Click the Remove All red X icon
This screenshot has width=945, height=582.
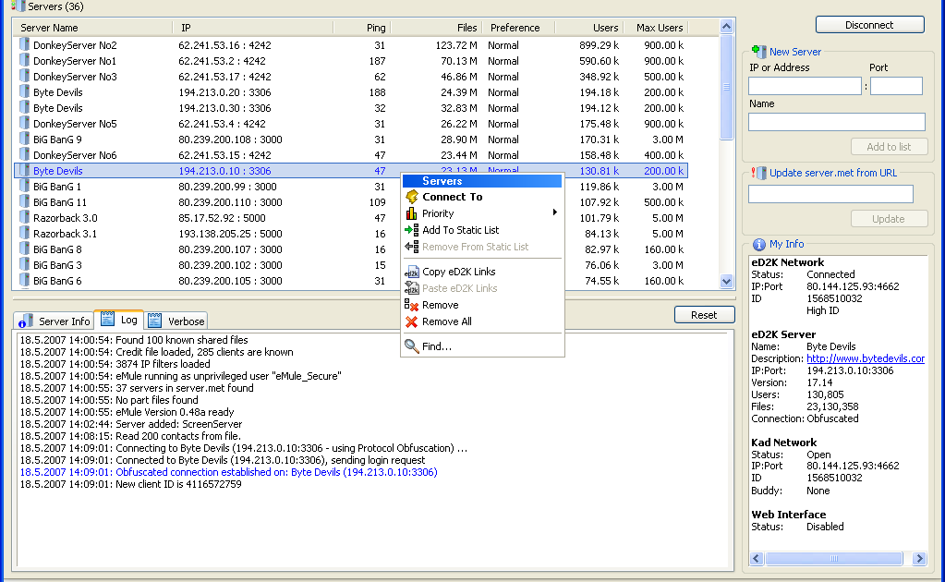tap(412, 321)
